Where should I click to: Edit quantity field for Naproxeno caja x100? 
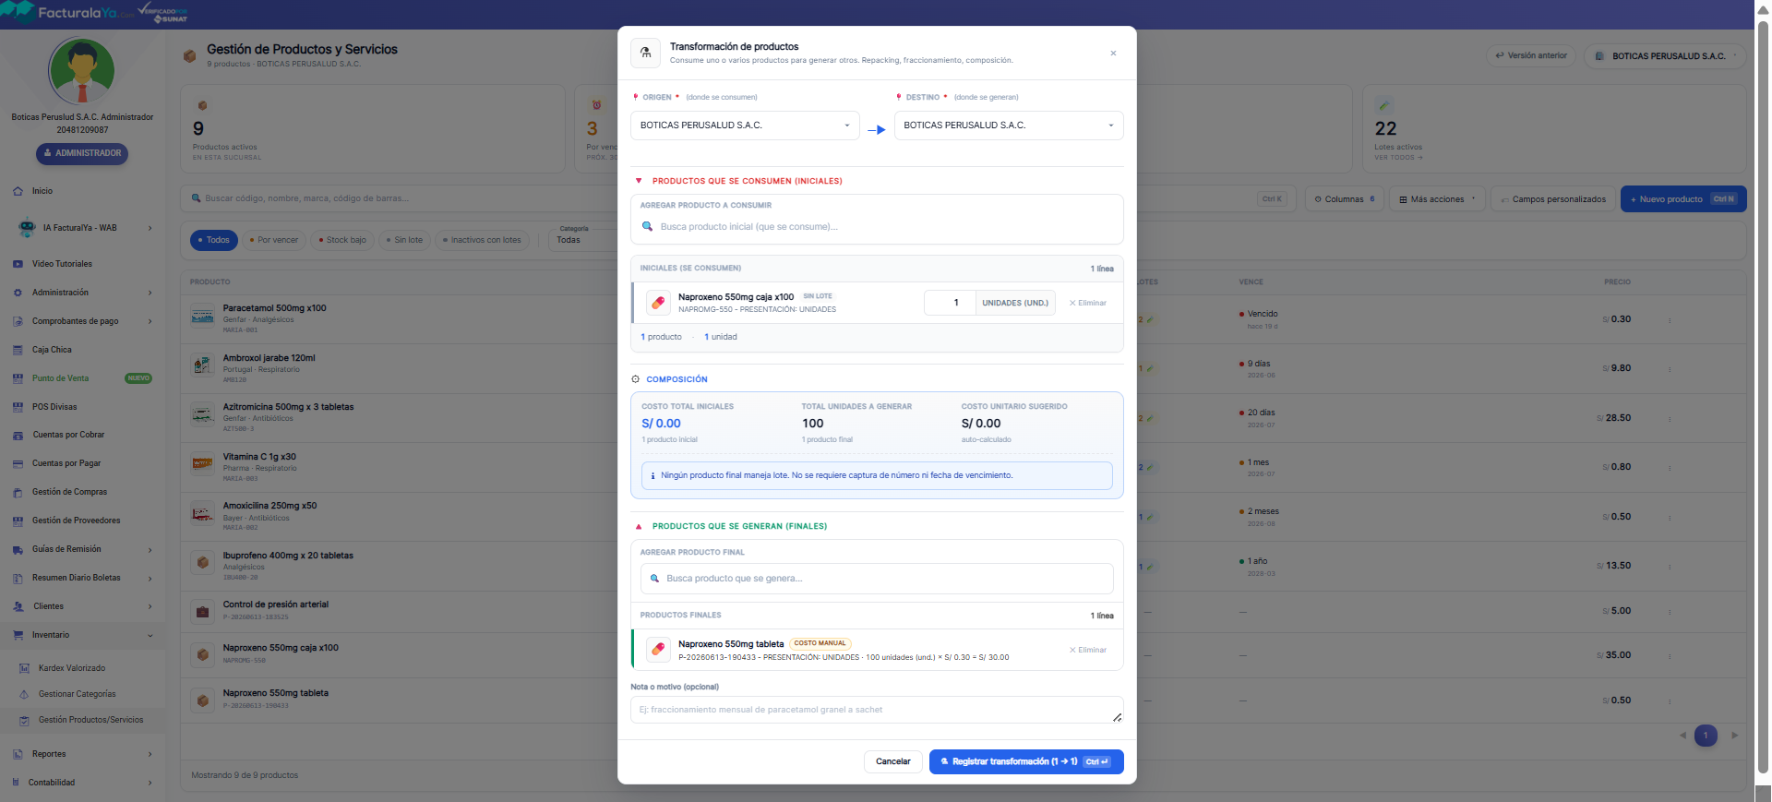[950, 303]
